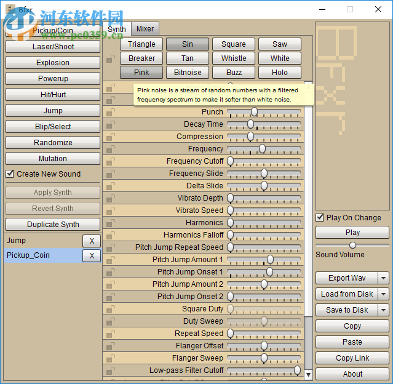The height and width of the screenshot is (384, 393).
Task: Toggle the lock icon next to Repeat Speed
Action: coord(111,334)
